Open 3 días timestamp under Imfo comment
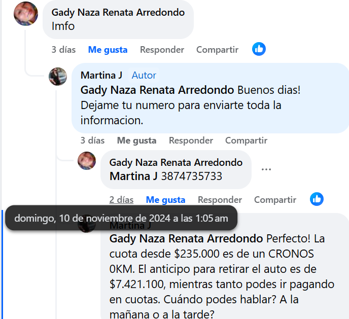The image size is (349, 319). 63,50
